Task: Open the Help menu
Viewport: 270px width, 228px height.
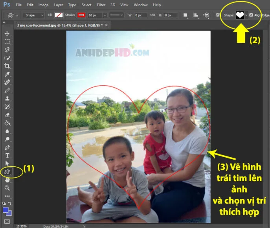Action: pyautogui.click(x=157, y=5)
